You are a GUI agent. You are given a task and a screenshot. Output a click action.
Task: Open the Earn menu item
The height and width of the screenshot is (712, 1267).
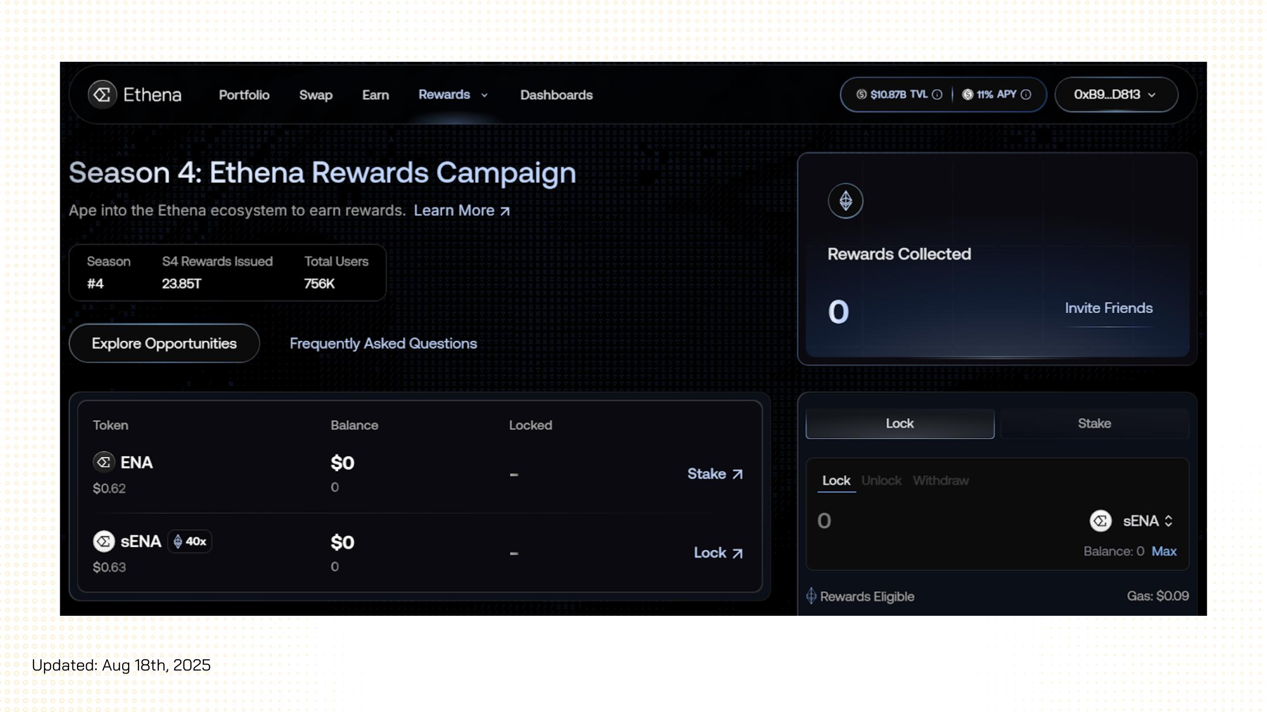click(x=376, y=95)
